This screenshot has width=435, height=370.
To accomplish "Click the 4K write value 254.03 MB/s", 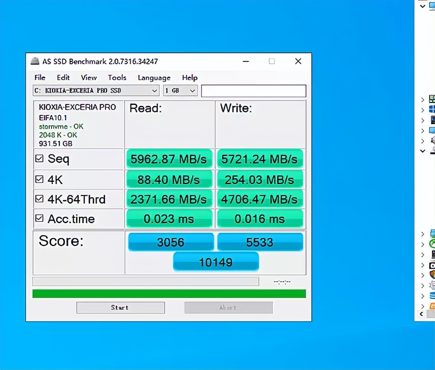I will tap(260, 180).
